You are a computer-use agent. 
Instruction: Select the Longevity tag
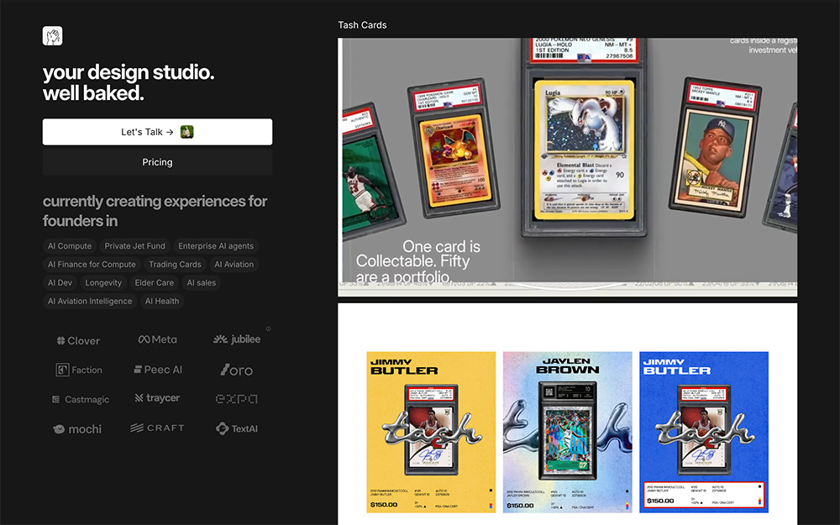[x=103, y=282]
